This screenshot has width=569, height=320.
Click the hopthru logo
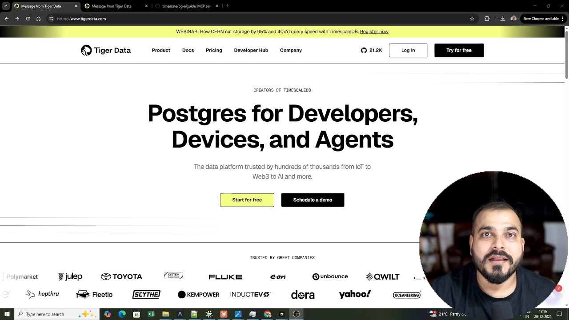pyautogui.click(x=42, y=294)
